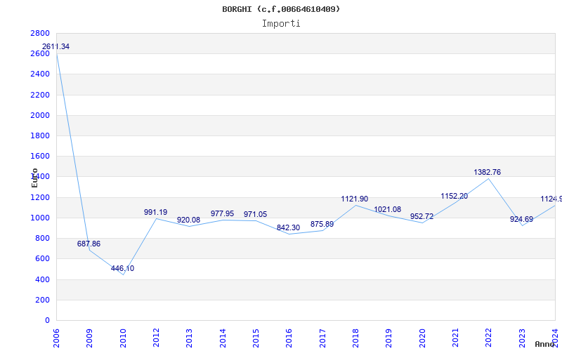Click the 1121.90 data label

point(355,199)
